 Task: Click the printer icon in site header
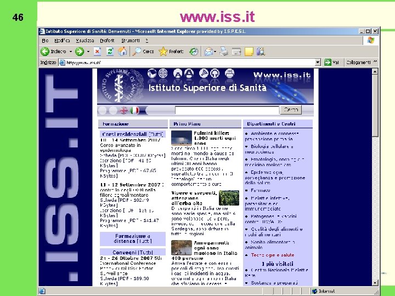pyautogui.click(x=229, y=73)
